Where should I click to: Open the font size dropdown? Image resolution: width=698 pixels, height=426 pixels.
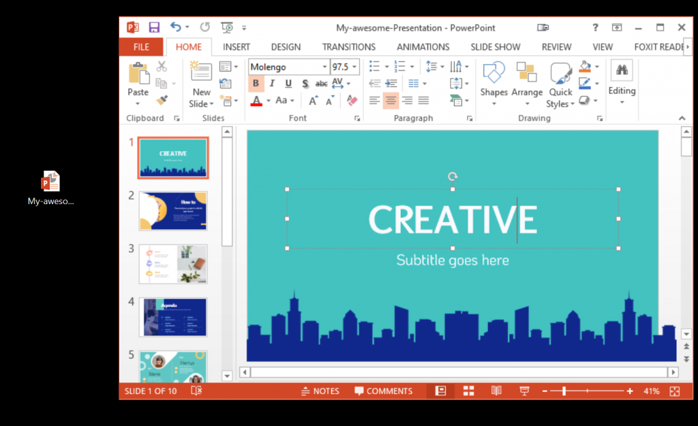(x=355, y=67)
